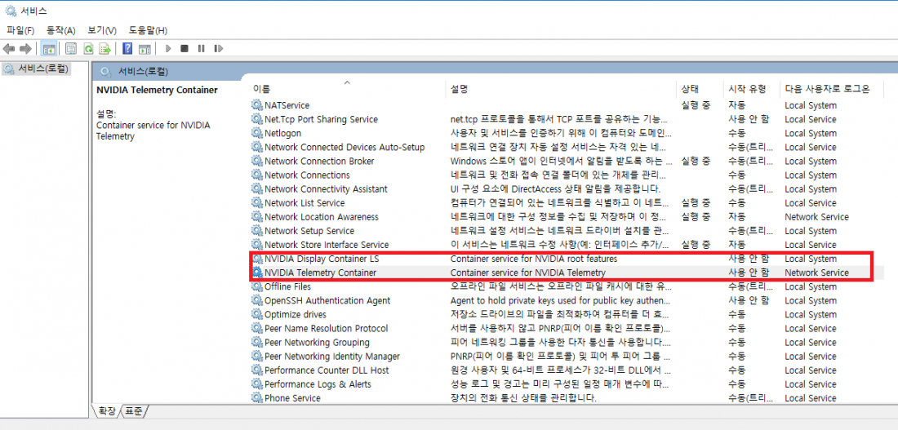Click 실행 중 status in NATService row
898x430 pixels.
(696, 105)
